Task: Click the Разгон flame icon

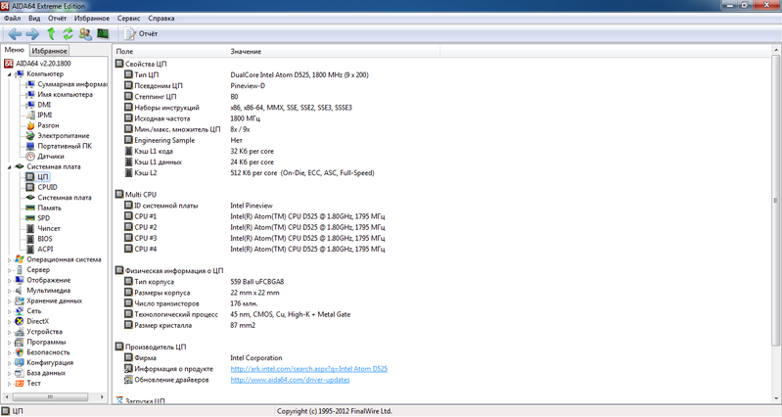Action: pos(30,125)
